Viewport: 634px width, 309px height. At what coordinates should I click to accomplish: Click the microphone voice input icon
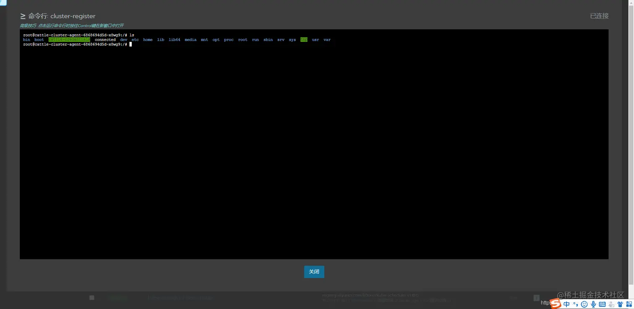pos(593,304)
